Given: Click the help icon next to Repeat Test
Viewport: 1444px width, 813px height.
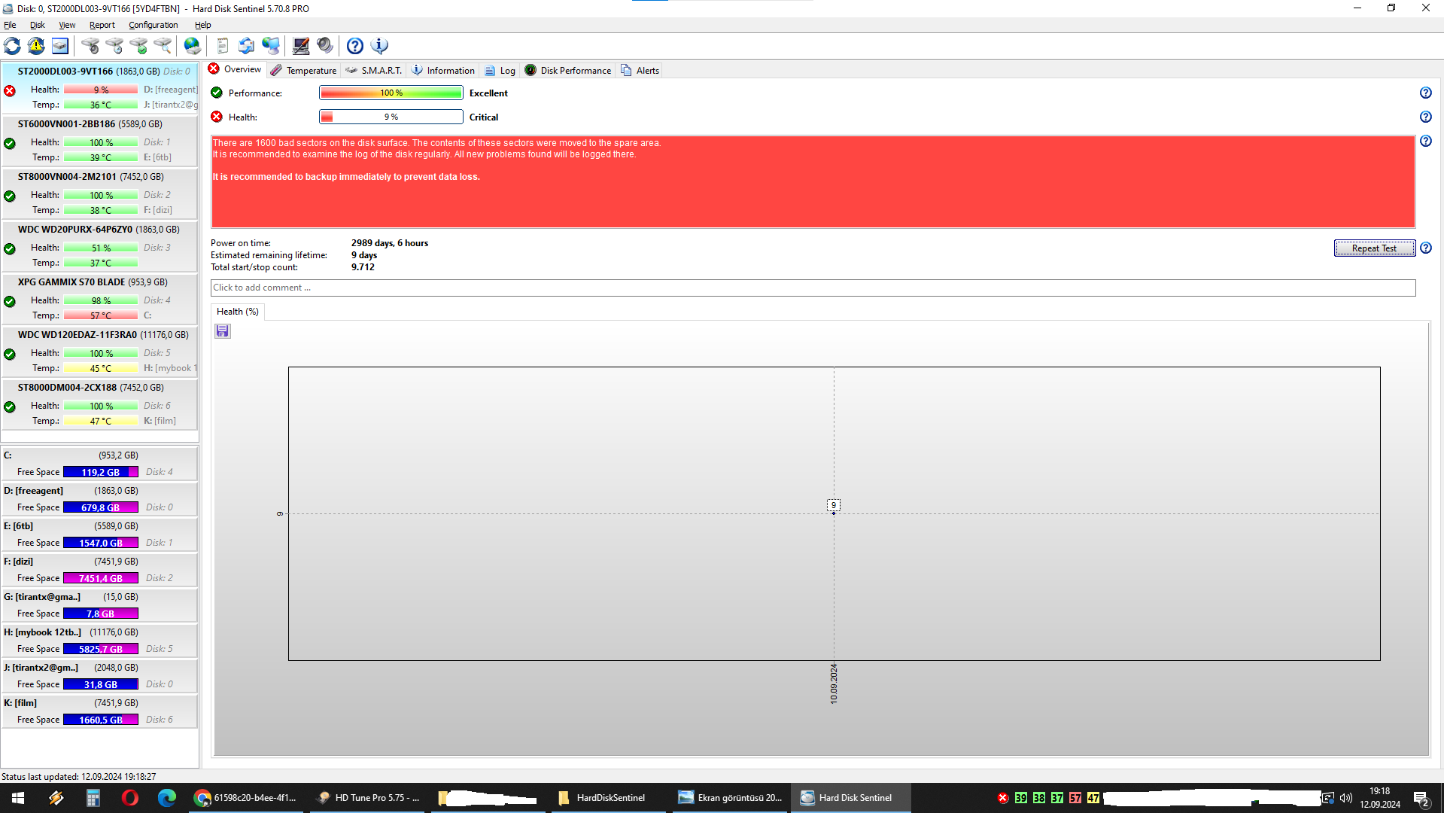Looking at the screenshot, I should [x=1425, y=248].
